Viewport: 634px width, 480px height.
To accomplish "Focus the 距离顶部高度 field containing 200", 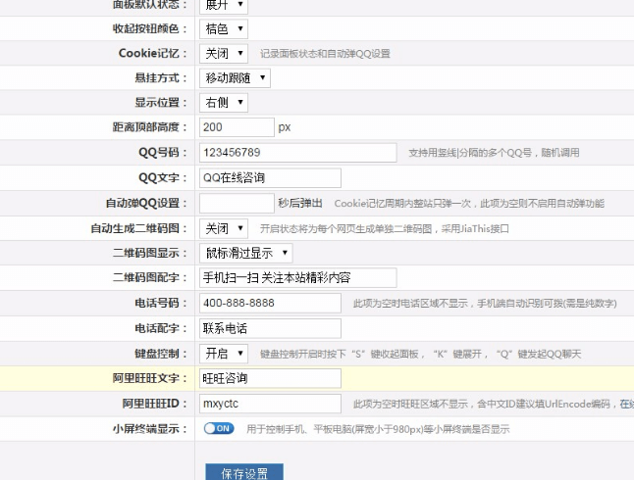I will 236,127.
